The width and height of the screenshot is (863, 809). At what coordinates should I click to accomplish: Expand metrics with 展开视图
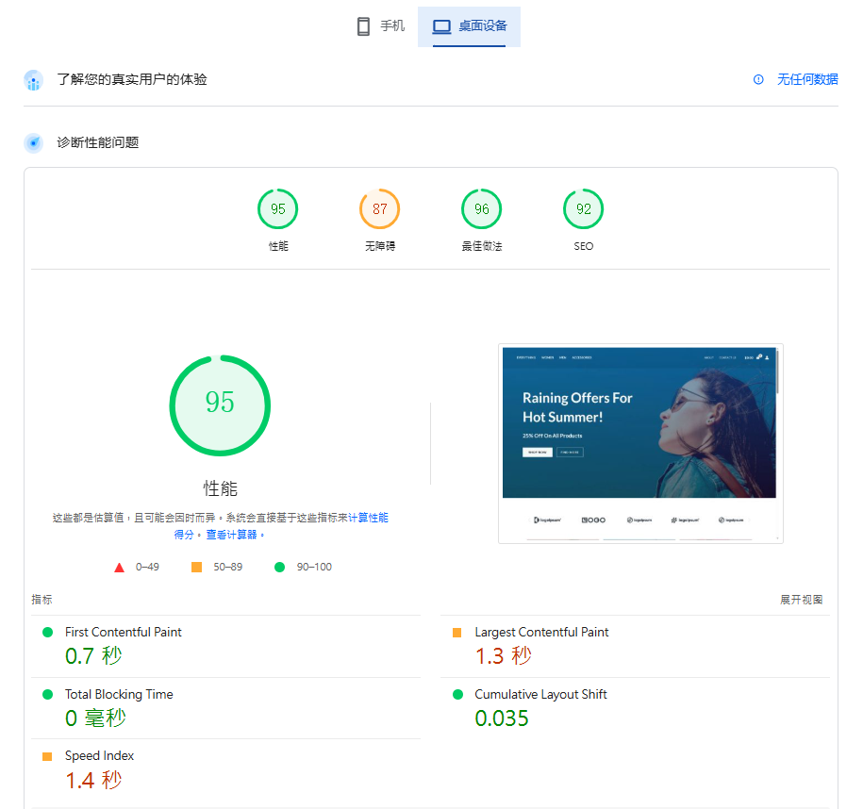801,600
